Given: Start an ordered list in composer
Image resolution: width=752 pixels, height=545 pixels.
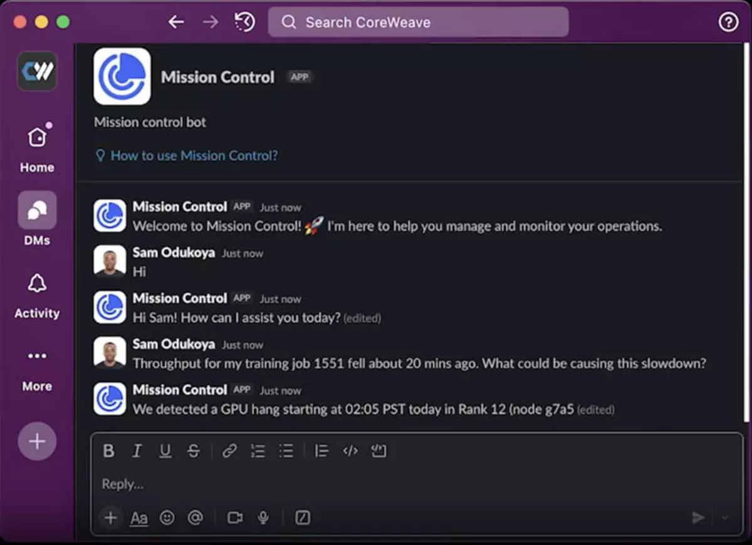Looking at the screenshot, I should pyautogui.click(x=258, y=451).
